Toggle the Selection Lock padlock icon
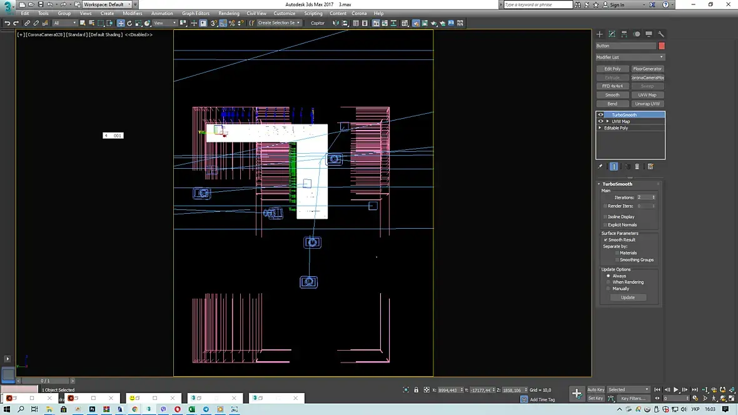738x415 pixels. [x=416, y=390]
